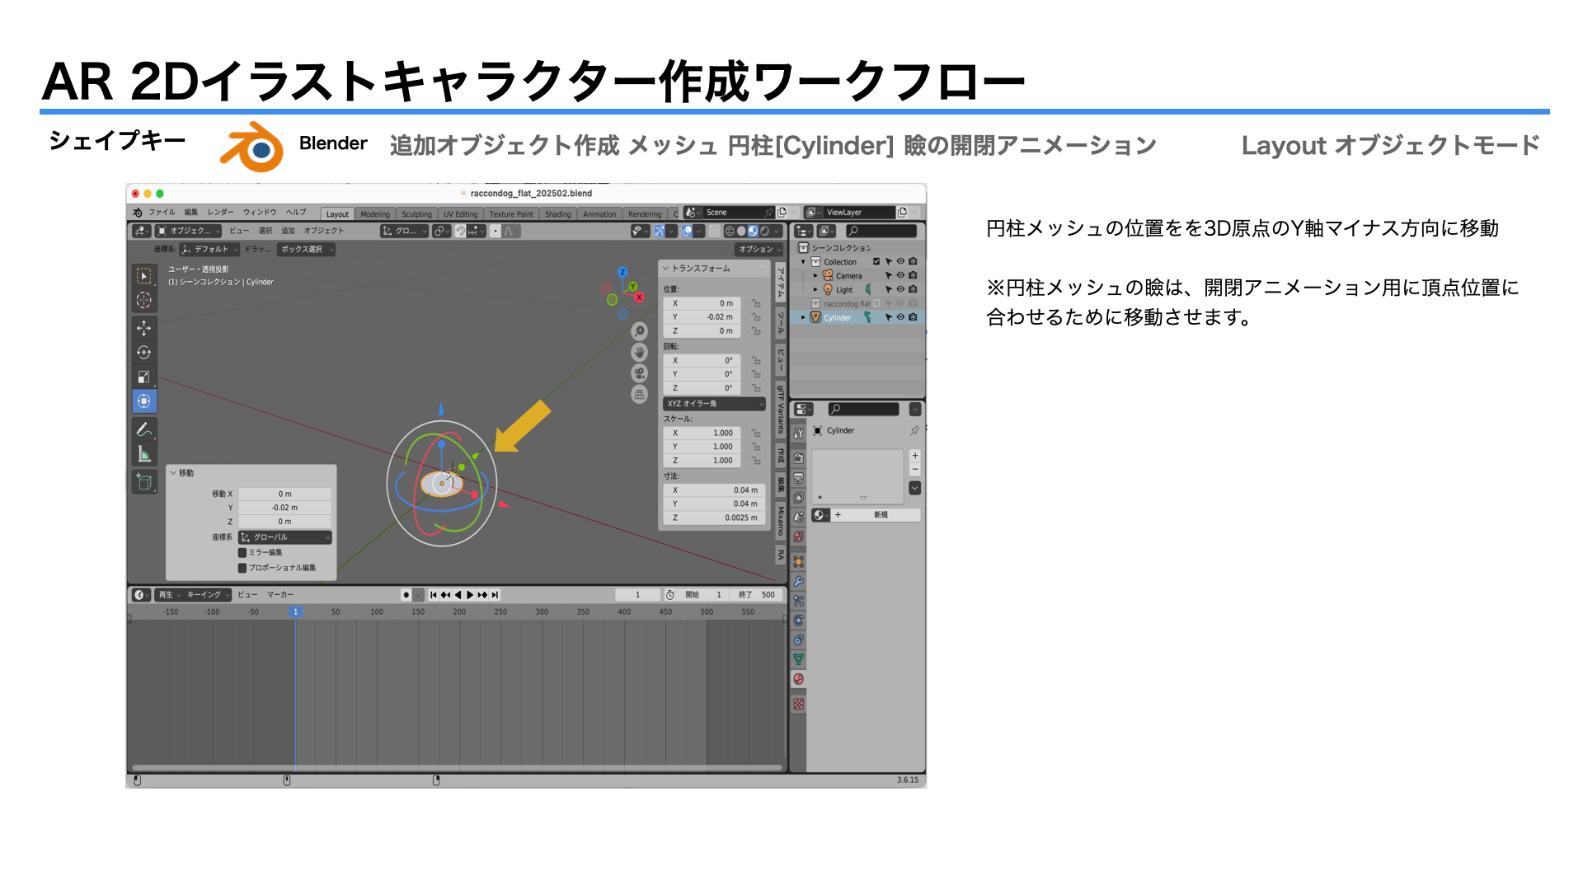Select the Measure tool
Image resolution: width=1583 pixels, height=890 pixels.
pyautogui.click(x=144, y=454)
